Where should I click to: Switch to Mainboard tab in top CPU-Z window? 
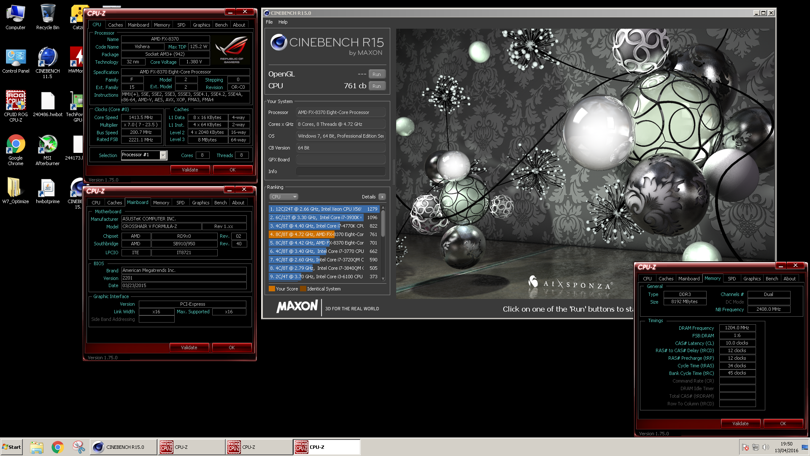pos(138,25)
